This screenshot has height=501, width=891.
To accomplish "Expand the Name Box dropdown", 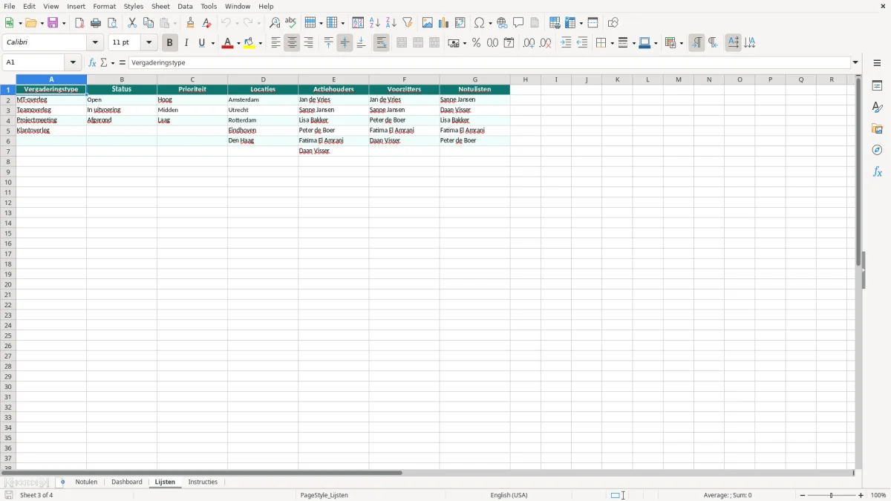I will tap(73, 63).
